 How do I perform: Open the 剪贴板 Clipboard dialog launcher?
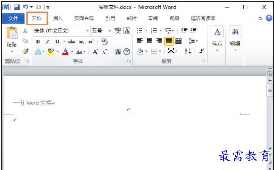[27, 61]
